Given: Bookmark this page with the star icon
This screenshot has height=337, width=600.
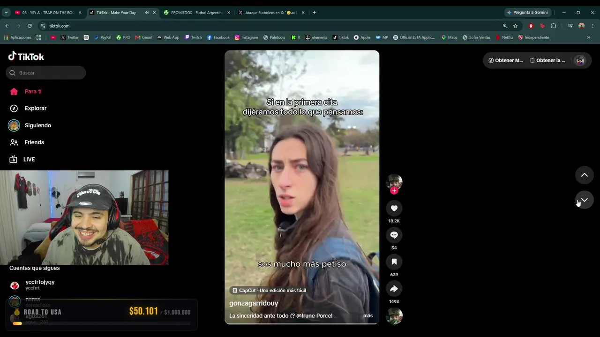Looking at the screenshot, I should [x=515, y=26].
